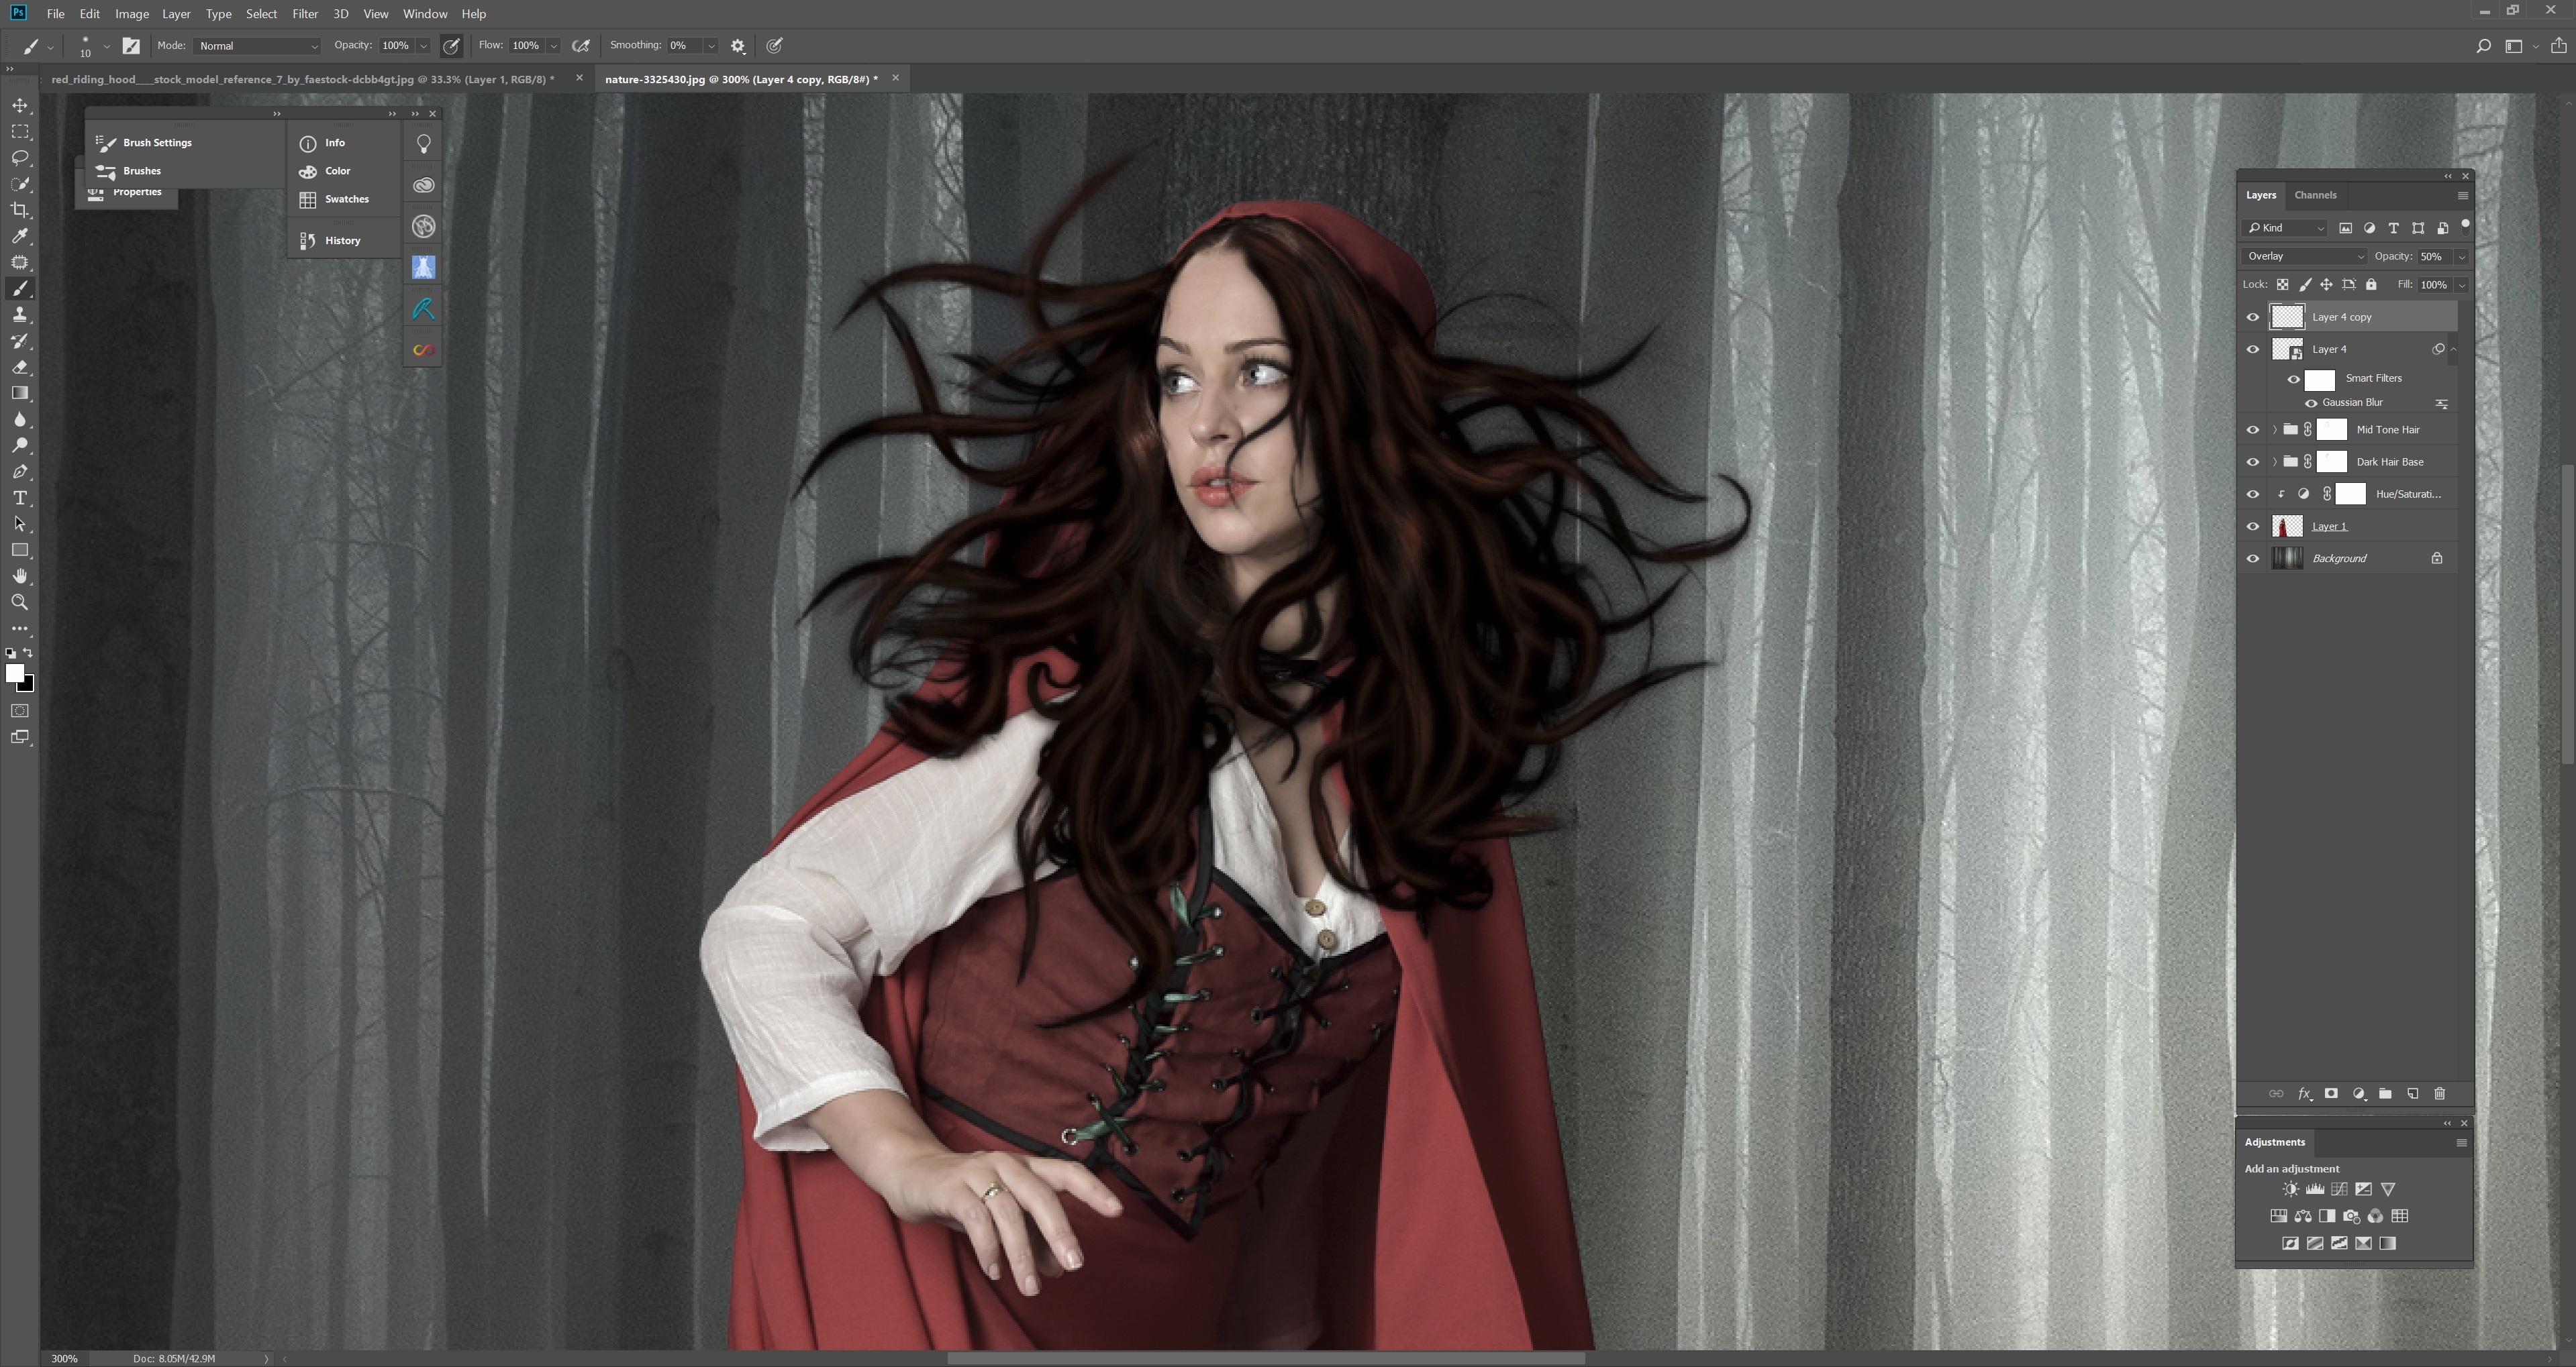Open the Overlay blend mode dropdown
Screen dimensions: 2576x1367
coord(2305,257)
